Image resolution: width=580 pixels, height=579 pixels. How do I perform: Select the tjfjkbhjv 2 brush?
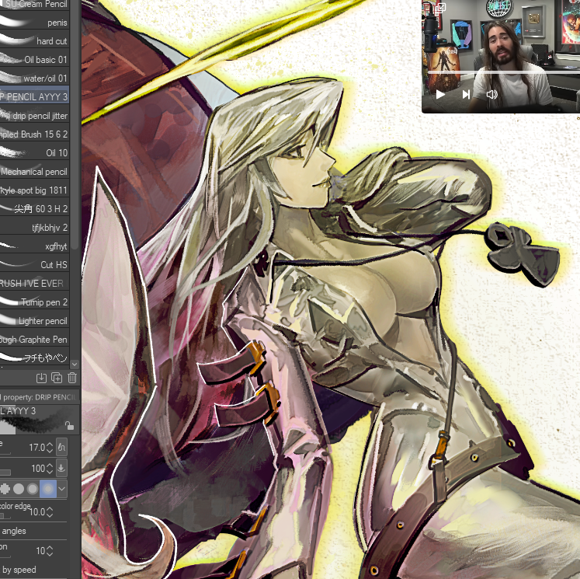point(34,227)
